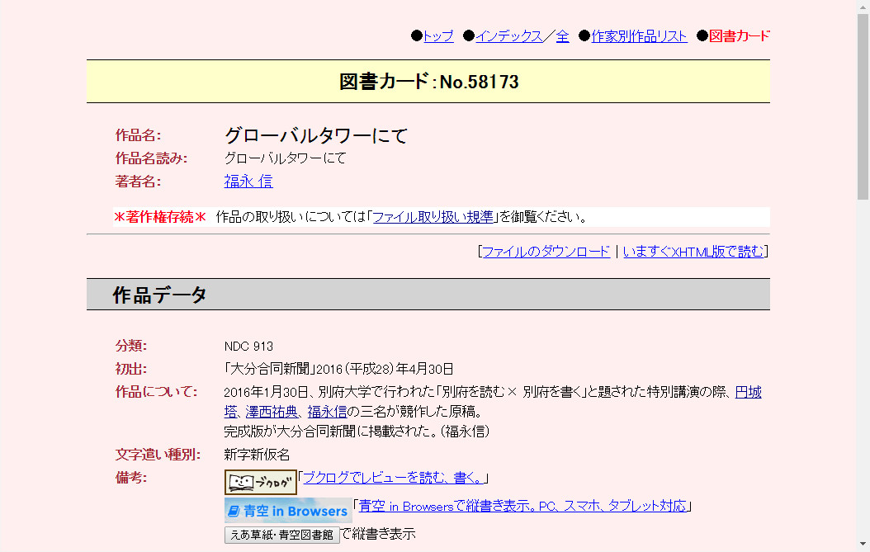Click the えあ草紙・青空図書館 badge
870x552 pixels.
click(x=283, y=535)
